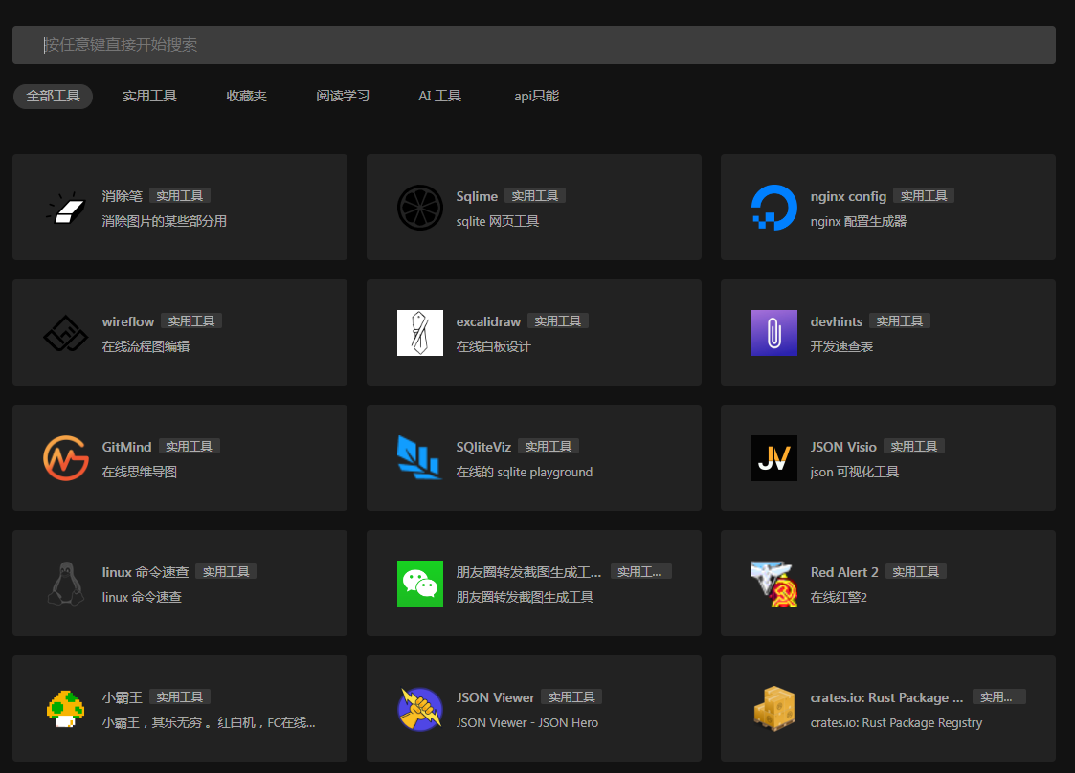Click the GitMind tool name link
Screen dimensions: 1075x773
coord(126,446)
